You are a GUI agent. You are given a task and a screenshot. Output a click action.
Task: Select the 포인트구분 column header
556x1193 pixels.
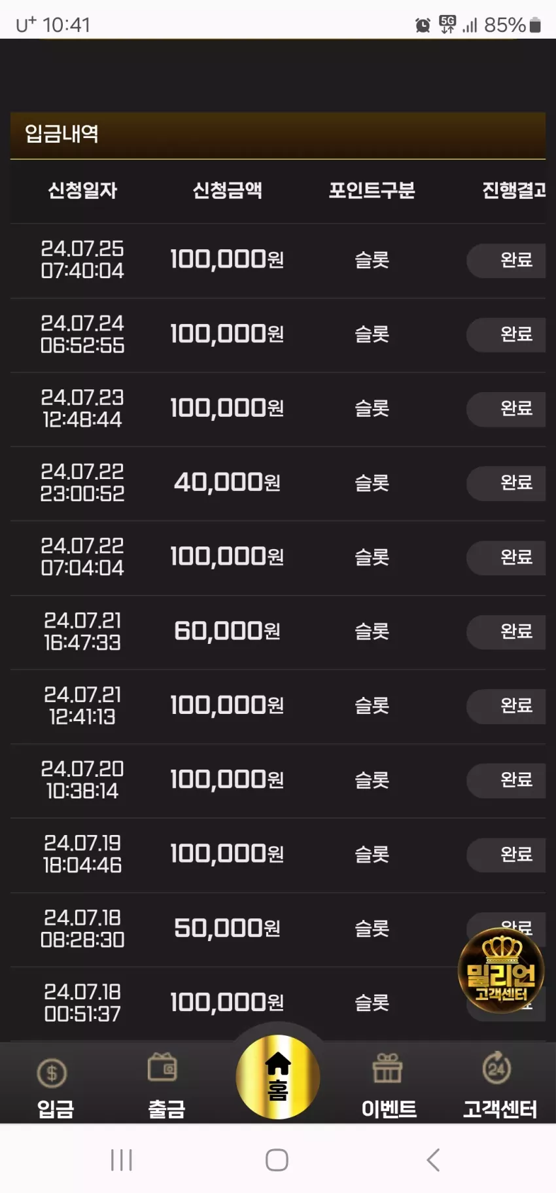pyautogui.click(x=372, y=190)
